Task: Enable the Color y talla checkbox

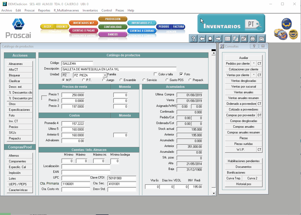Action: 155,74
